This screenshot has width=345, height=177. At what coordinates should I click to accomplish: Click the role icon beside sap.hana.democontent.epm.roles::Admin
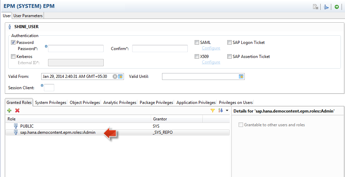click(16, 132)
